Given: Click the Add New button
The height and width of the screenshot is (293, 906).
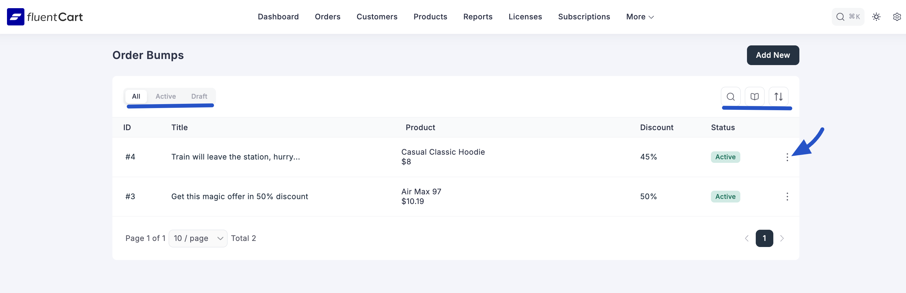Looking at the screenshot, I should point(773,55).
